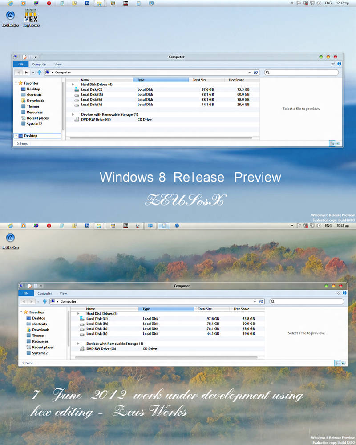Click search box in upper Computer window
356x445 pixels.
(301, 73)
